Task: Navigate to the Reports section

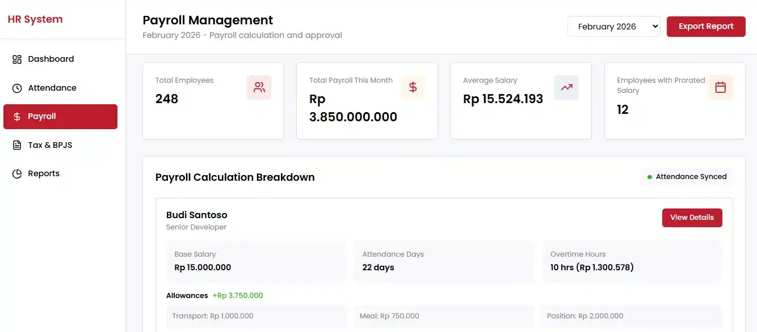Action: 44,173
